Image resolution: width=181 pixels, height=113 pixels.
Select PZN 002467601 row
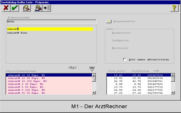coord(139,84)
